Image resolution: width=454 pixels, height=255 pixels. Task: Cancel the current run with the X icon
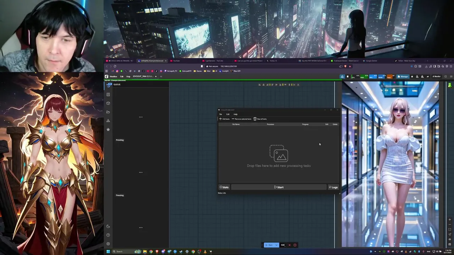[289, 245]
